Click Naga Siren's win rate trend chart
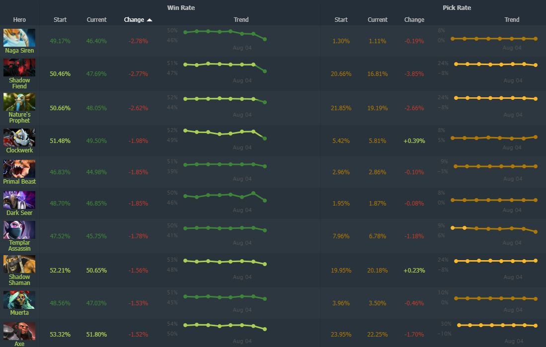 tap(225, 35)
